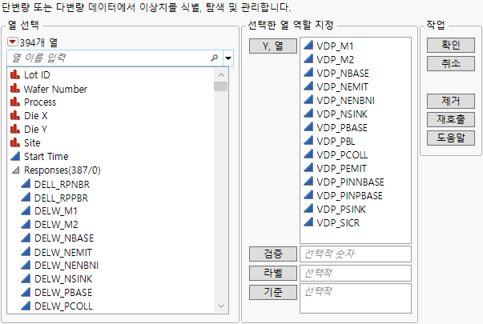Viewport: 483px width, 324px height.
Task: Click the continuous icon beside DELW_NEMIT
Action: 26,252
